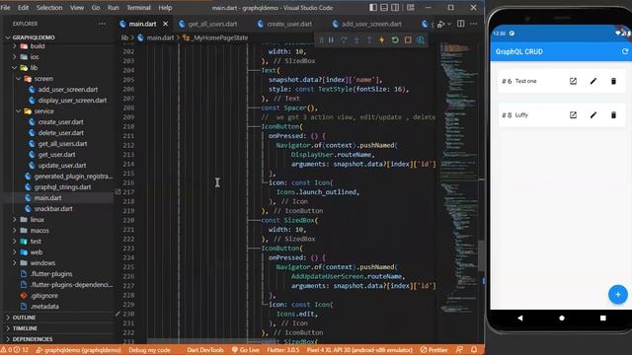Click the view icon for Luffy user
Viewport: 632px width, 355px height.
(573, 114)
